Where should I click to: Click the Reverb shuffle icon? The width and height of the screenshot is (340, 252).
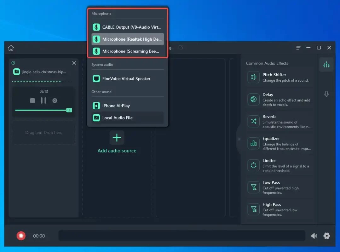click(x=253, y=121)
